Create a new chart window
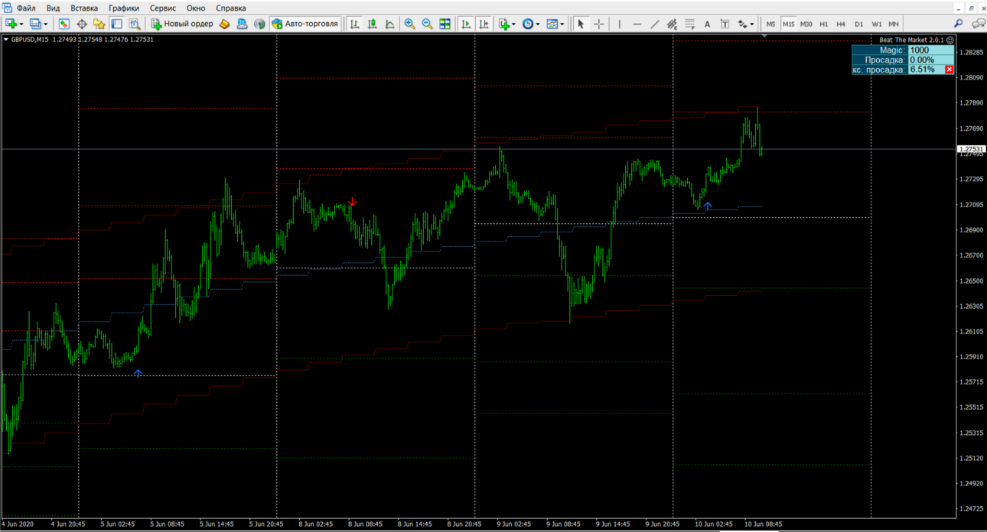Image resolution: width=987 pixels, height=532 pixels. tap(10, 24)
